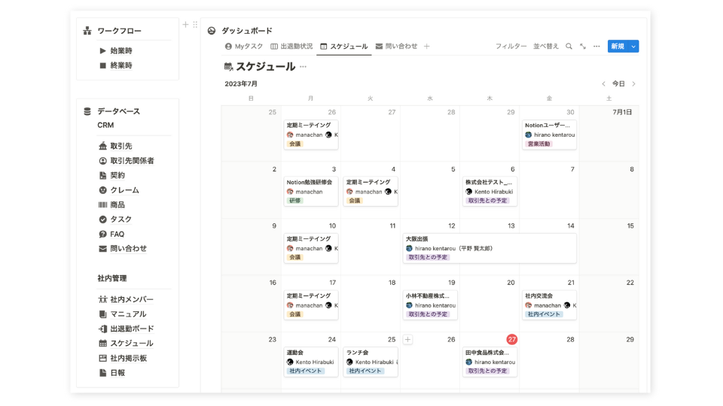Switch to the 出退勤状況 tab

291,47
